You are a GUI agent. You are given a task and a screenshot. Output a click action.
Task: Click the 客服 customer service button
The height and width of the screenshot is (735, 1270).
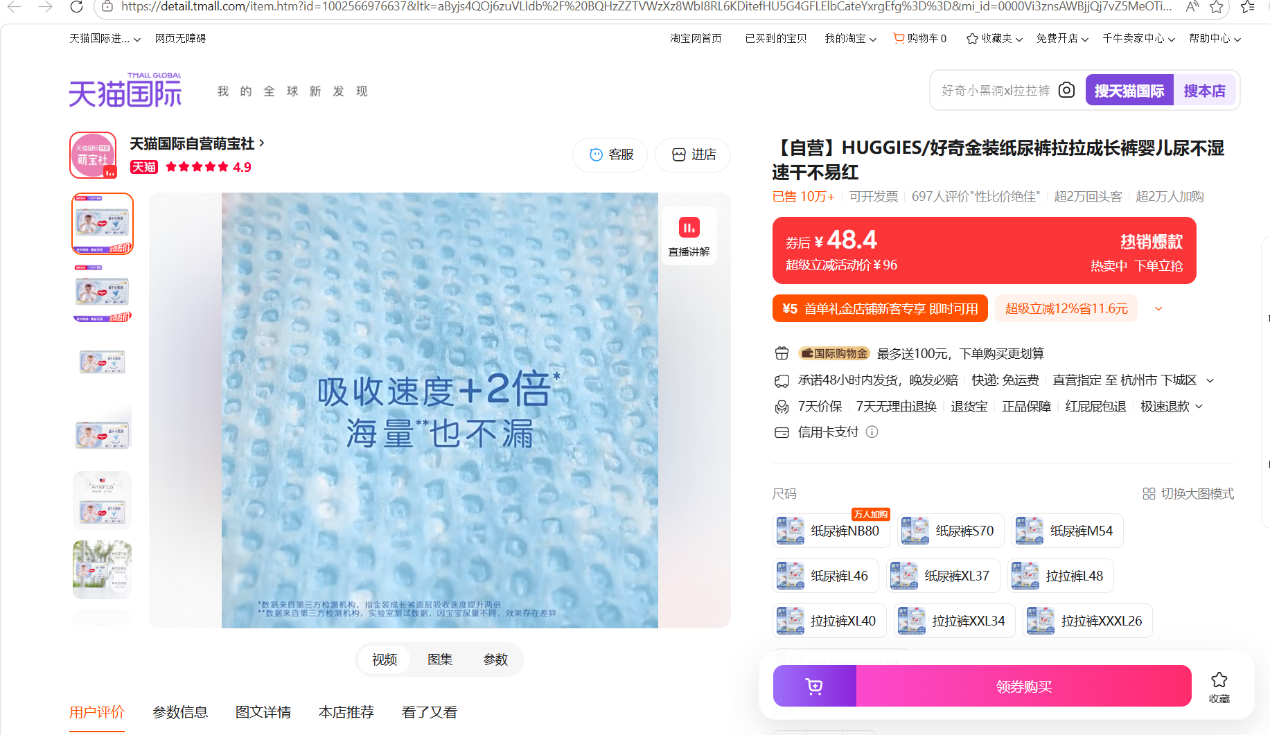coord(610,155)
